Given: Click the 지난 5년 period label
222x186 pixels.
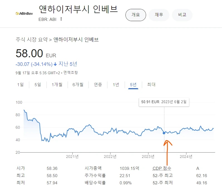Looking at the screenshot, I should pyautogui.click(x=68, y=64).
